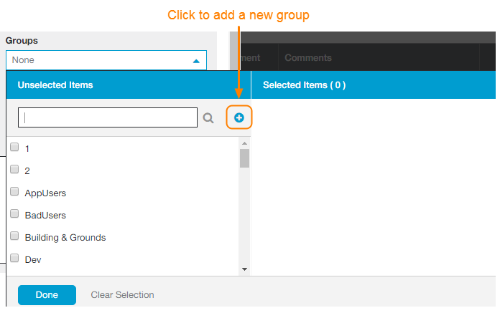The height and width of the screenshot is (313, 500).
Task: Select the Building & Grounds label
Action: 65,237
